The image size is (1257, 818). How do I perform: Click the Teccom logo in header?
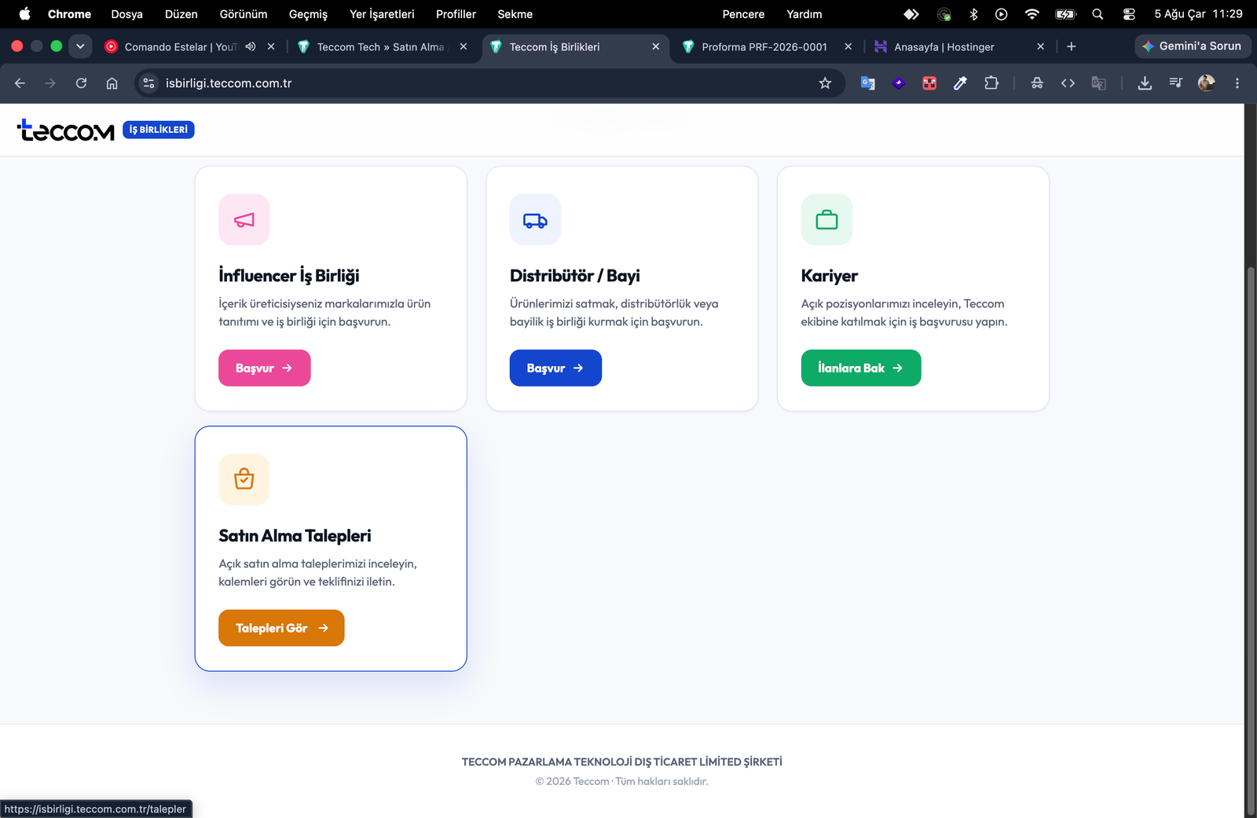click(x=66, y=130)
